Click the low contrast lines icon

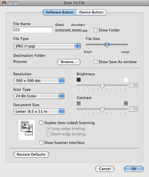click(78, 103)
